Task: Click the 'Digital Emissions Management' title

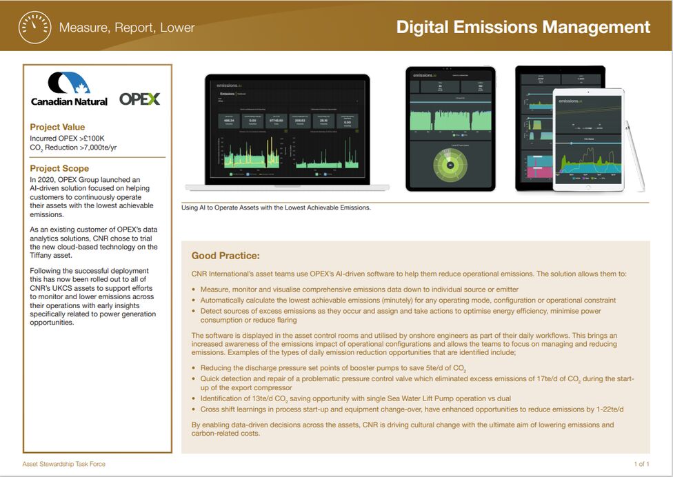Action: (523, 27)
